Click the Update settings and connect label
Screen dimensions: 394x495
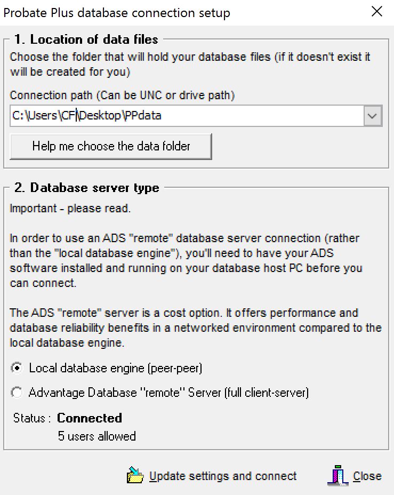(223, 476)
